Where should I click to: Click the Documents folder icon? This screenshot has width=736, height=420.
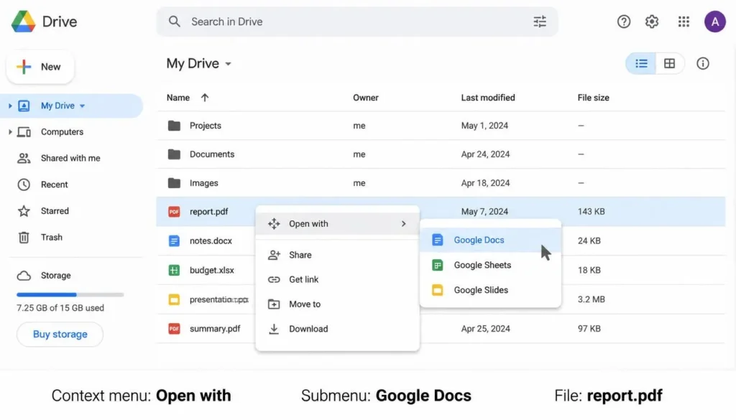[174, 154]
